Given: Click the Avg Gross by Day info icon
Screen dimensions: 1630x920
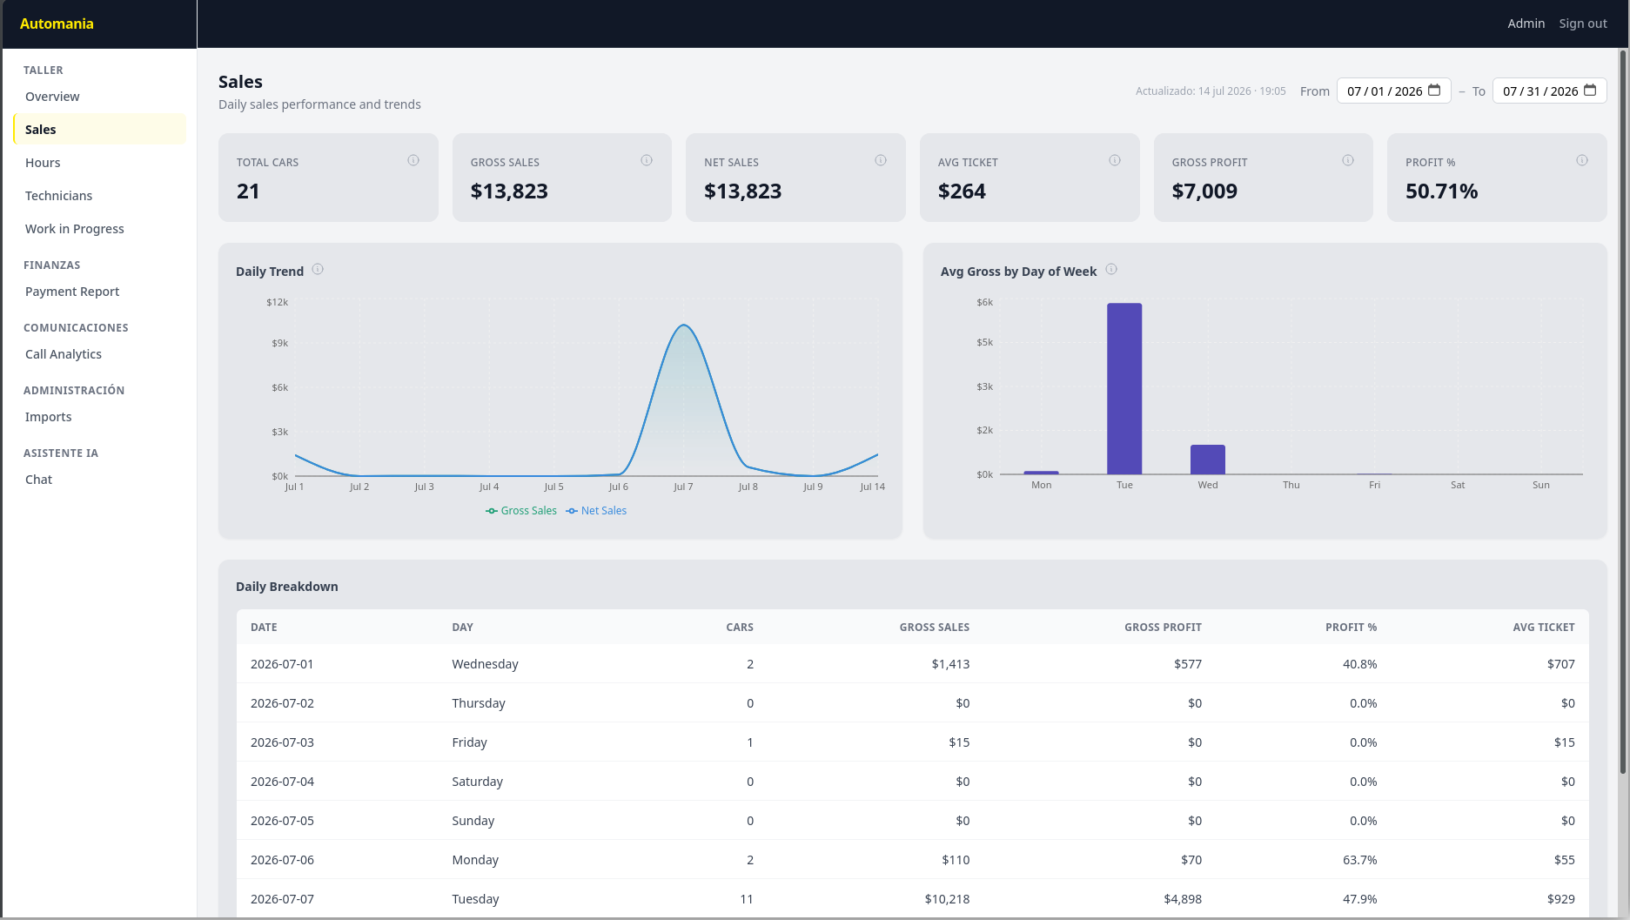Looking at the screenshot, I should point(1111,269).
